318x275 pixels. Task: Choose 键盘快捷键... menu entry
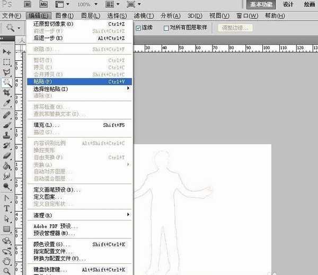coord(79,270)
